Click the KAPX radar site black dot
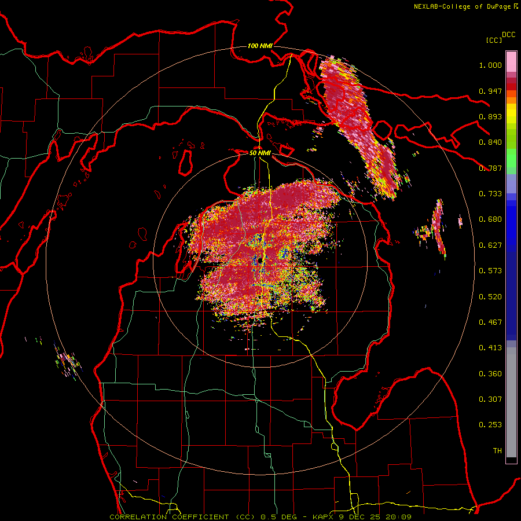Screen dimensions: 521x521 click(260, 260)
